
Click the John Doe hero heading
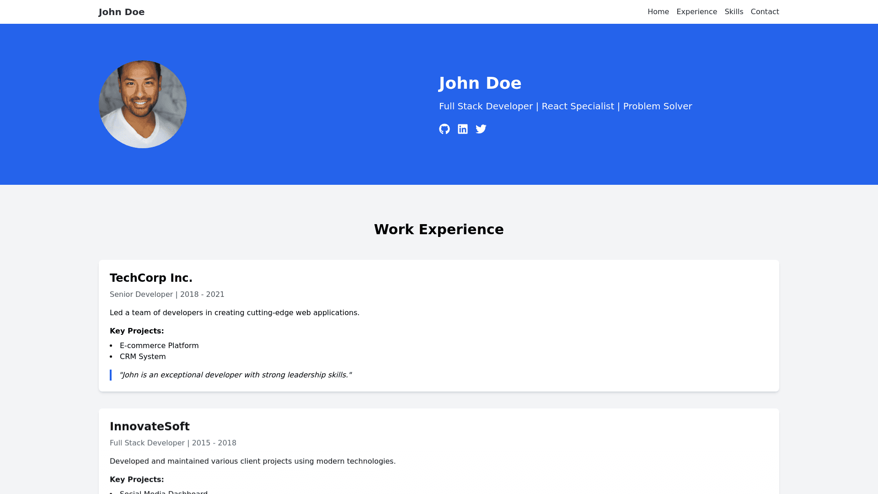point(480,83)
